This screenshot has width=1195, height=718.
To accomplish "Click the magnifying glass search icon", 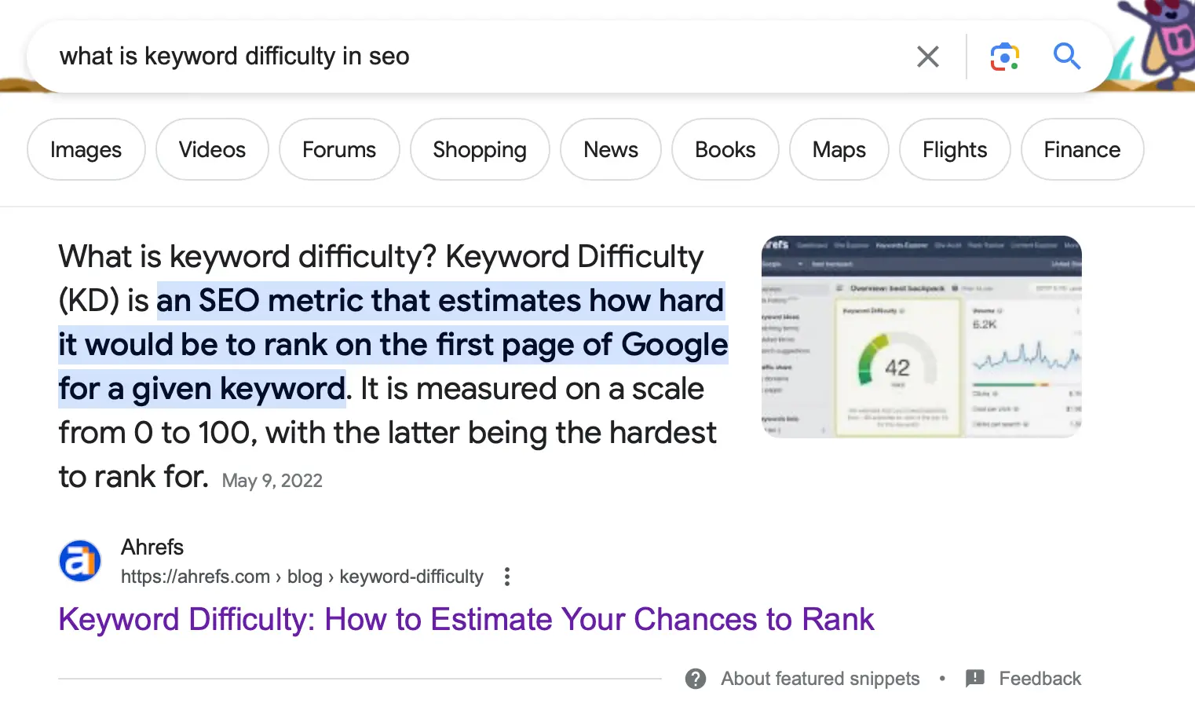I will click(x=1066, y=57).
